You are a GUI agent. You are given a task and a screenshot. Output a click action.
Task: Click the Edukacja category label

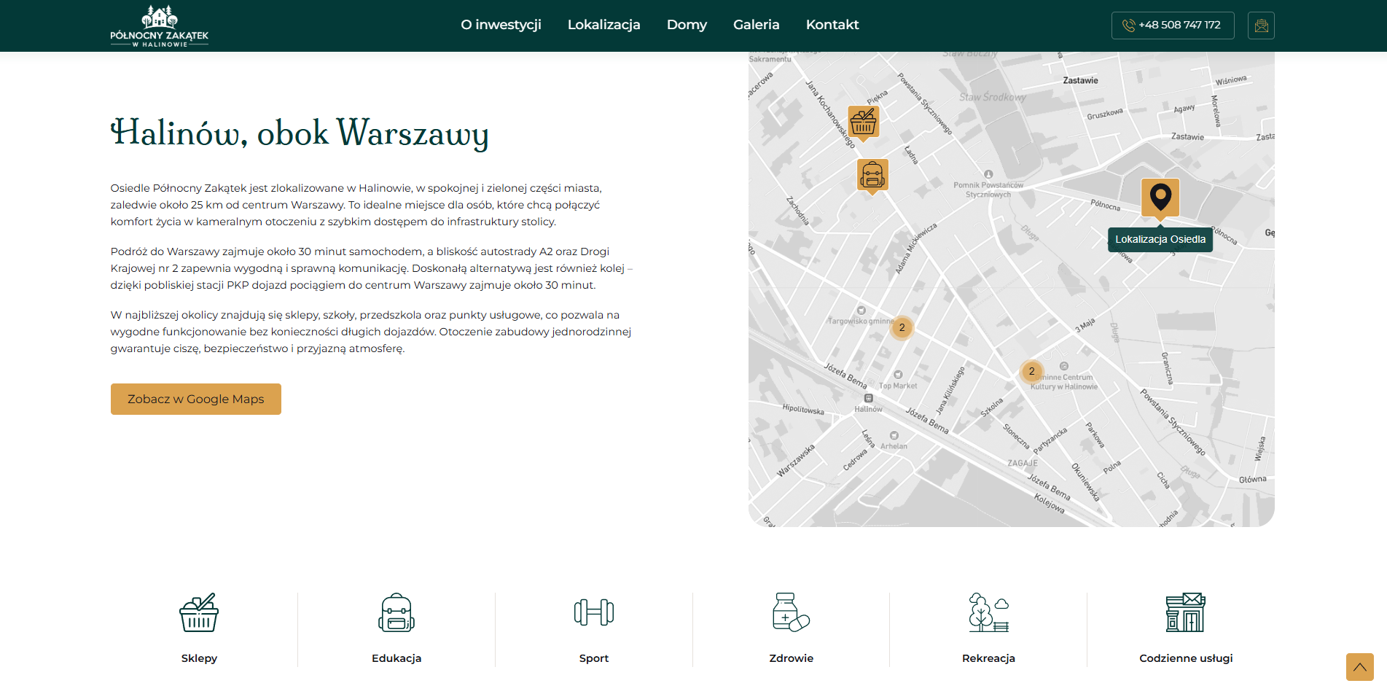click(x=396, y=658)
